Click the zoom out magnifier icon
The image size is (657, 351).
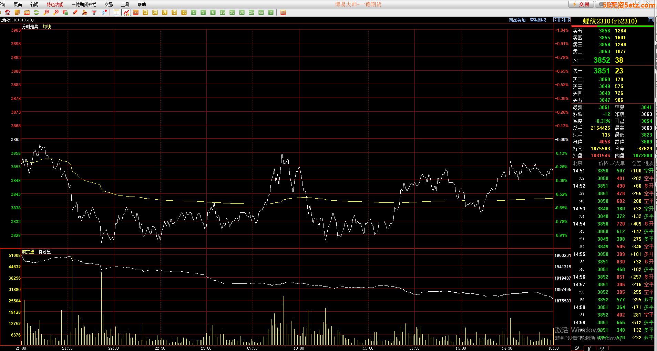56,12
